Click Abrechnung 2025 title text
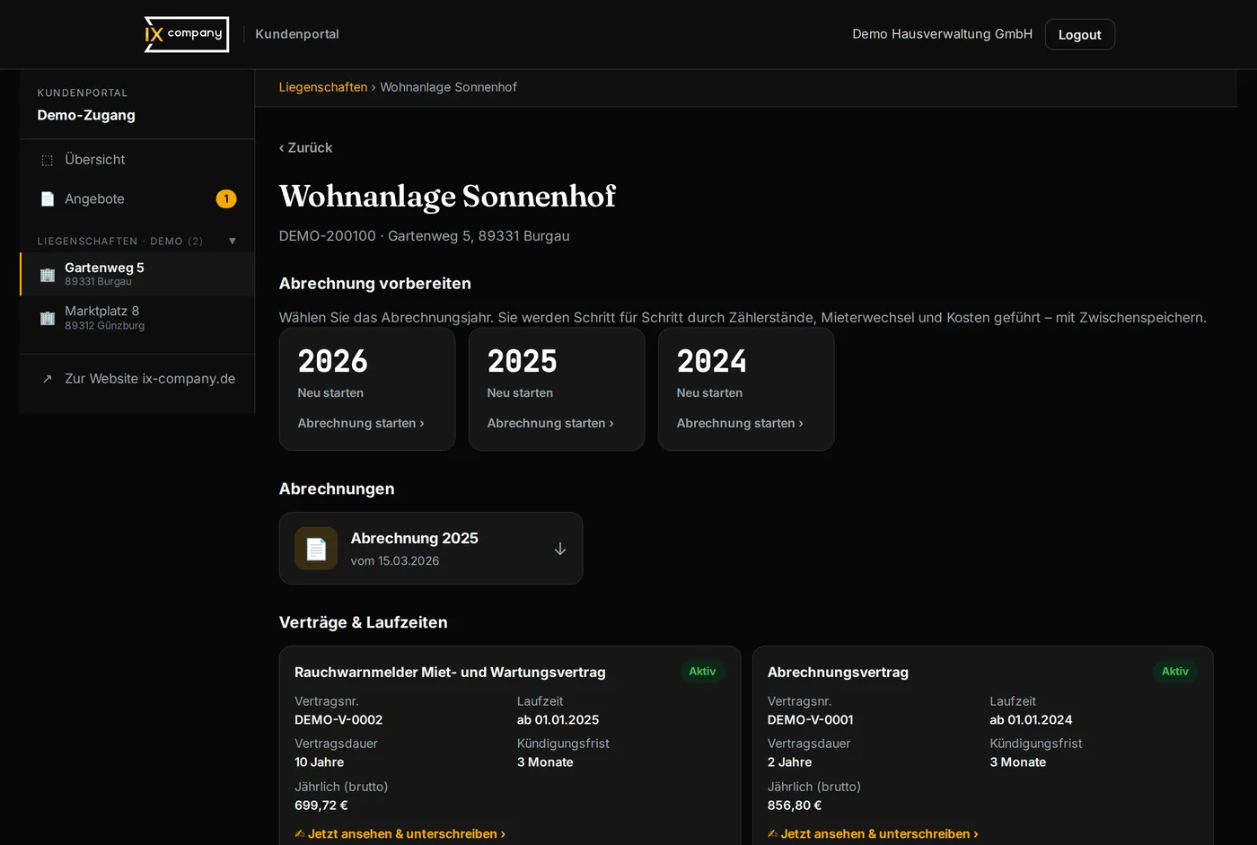1257x845 pixels. (414, 538)
